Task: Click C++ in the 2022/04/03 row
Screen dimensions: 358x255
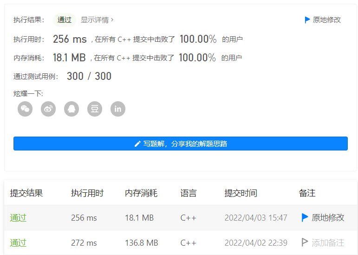Action: (x=189, y=218)
